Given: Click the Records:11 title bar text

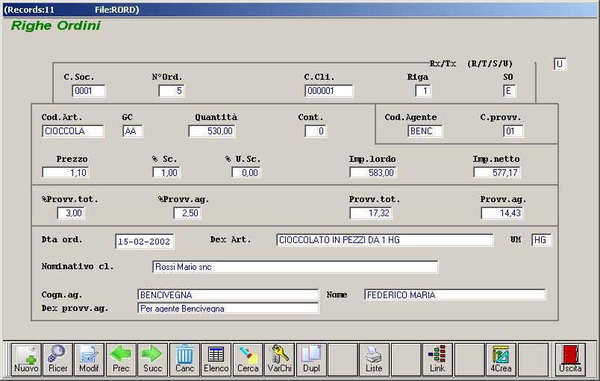Looking at the screenshot, I should tap(31, 10).
